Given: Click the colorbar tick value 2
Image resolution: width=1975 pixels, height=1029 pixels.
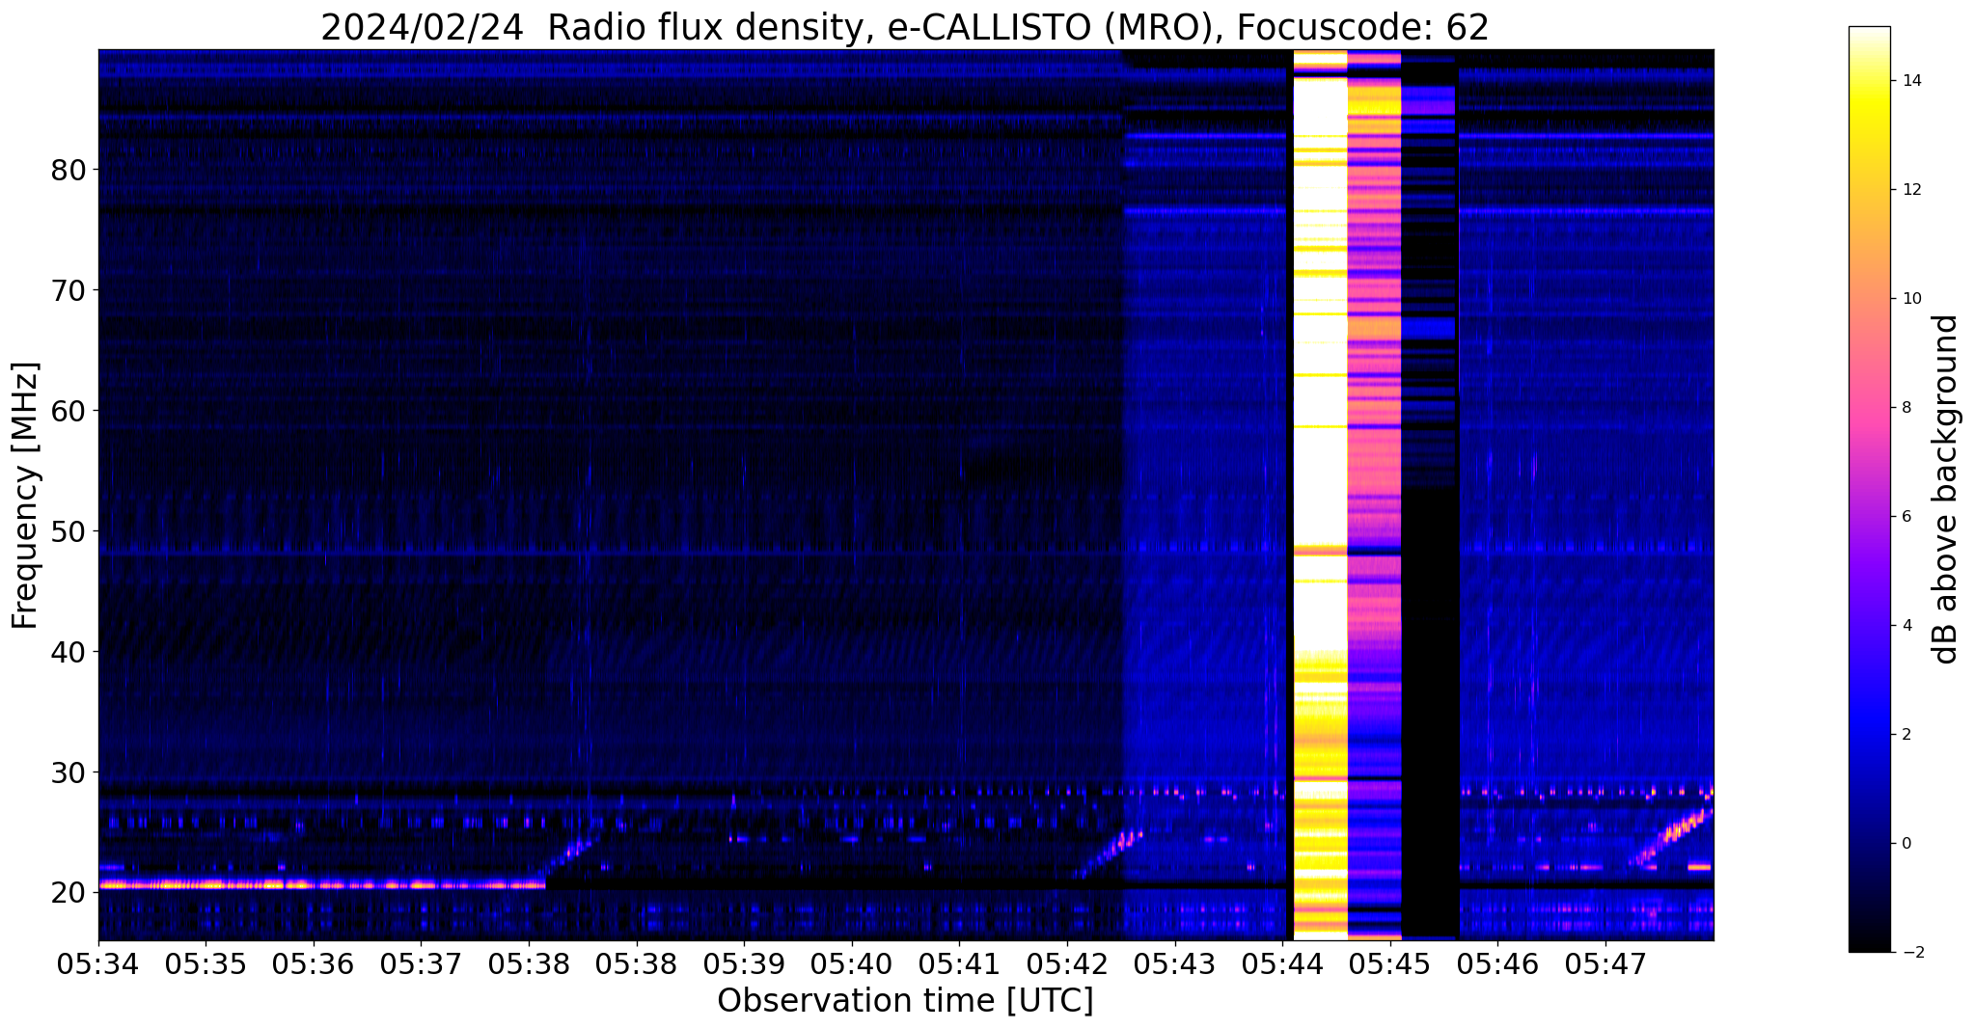Looking at the screenshot, I should pos(1905,735).
